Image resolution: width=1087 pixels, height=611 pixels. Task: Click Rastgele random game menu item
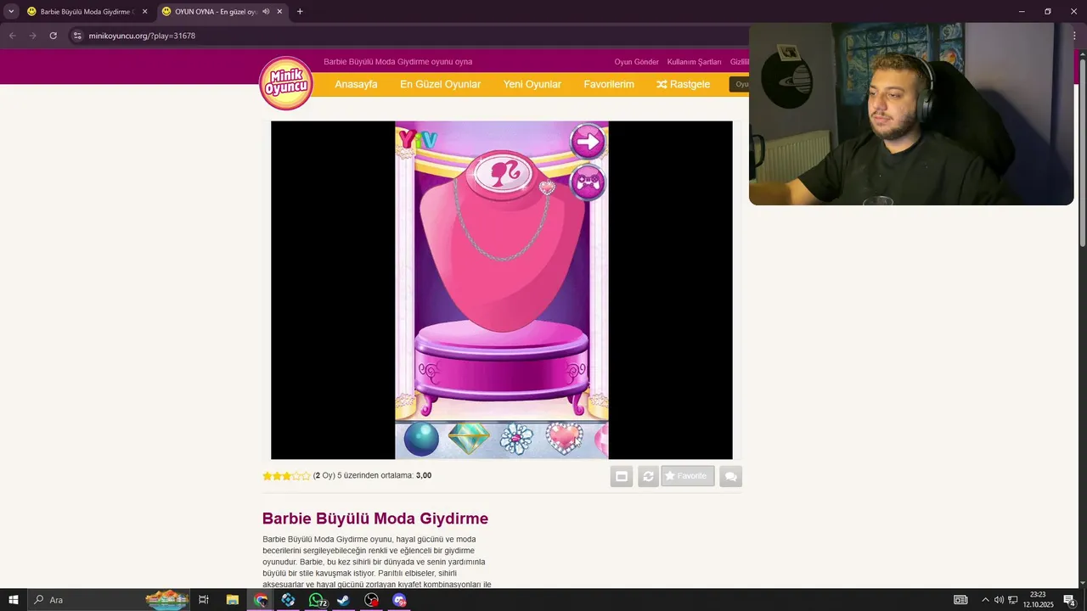tap(683, 84)
